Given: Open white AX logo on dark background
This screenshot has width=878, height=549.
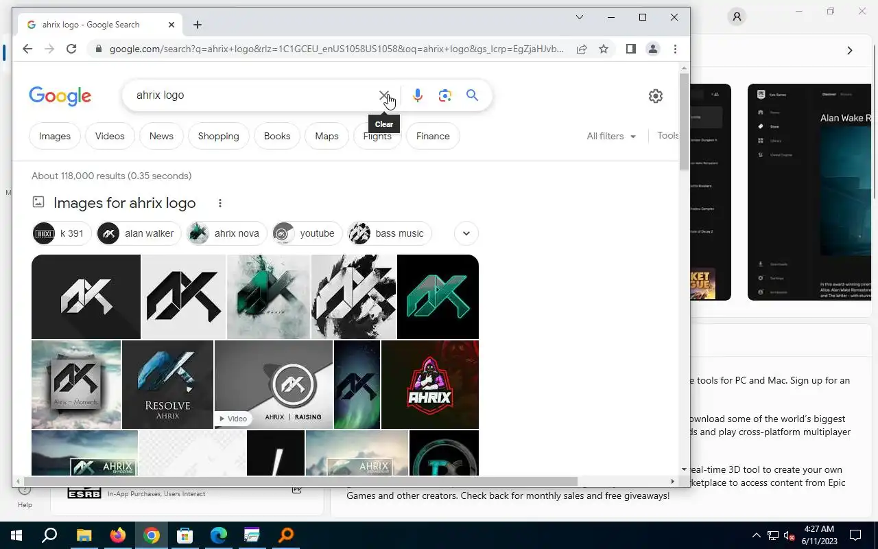Looking at the screenshot, I should [x=86, y=296].
